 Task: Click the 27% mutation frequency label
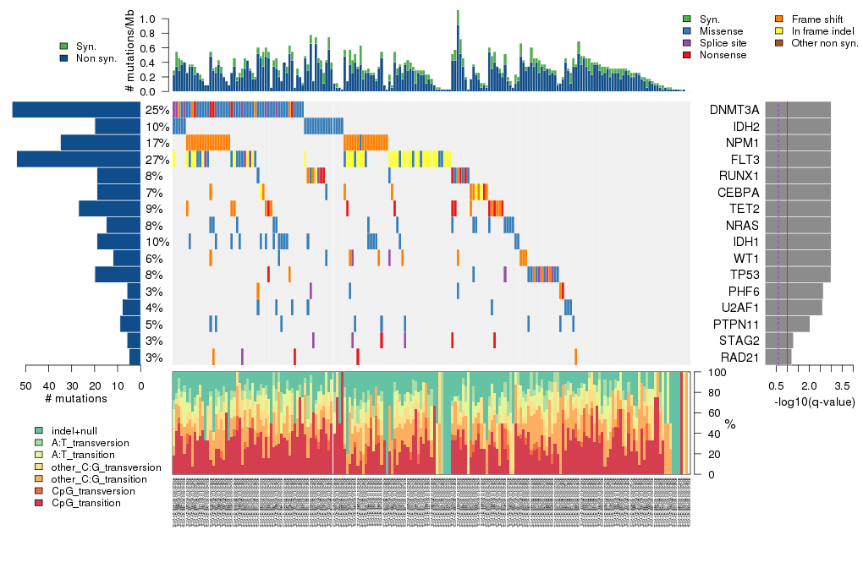coord(157,159)
